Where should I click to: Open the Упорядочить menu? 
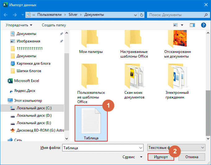point(19,25)
